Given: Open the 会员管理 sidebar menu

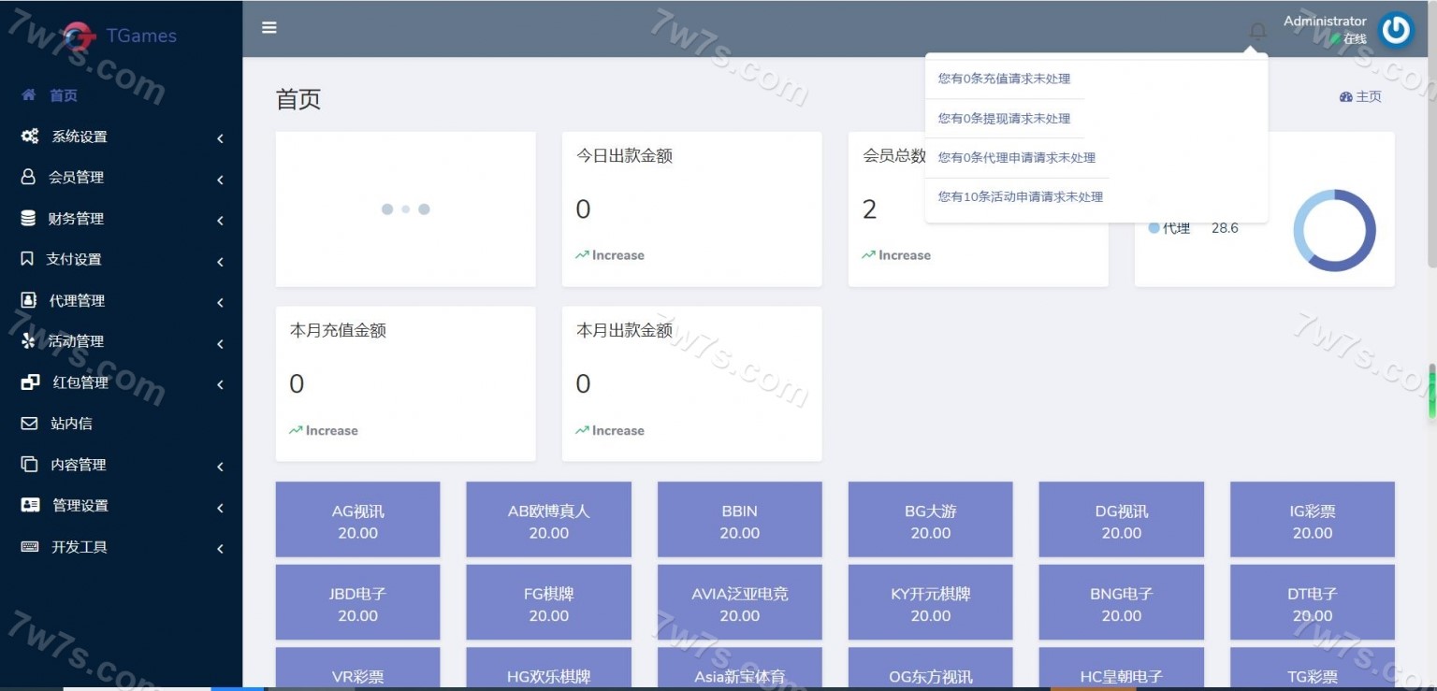Looking at the screenshot, I should pyautogui.click(x=77, y=178).
